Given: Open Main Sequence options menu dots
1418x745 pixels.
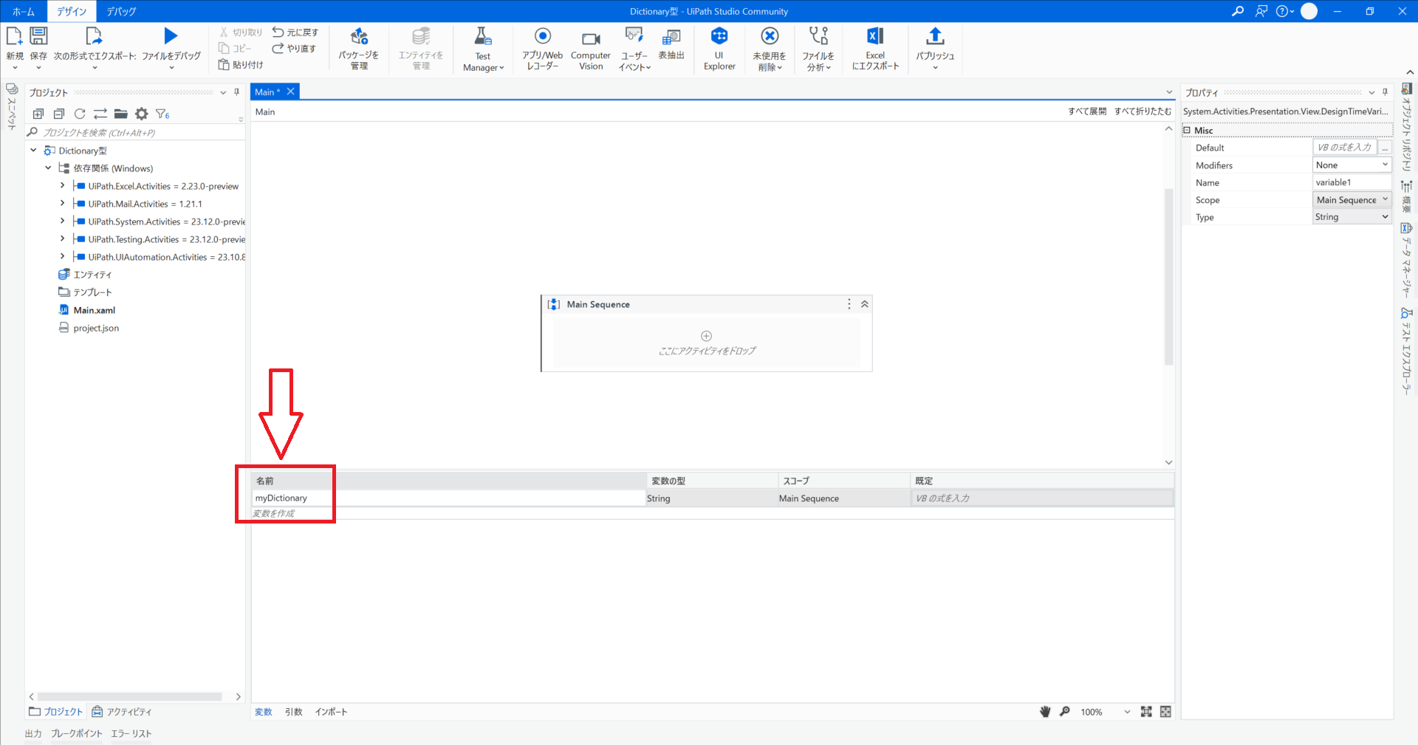Looking at the screenshot, I should 849,304.
